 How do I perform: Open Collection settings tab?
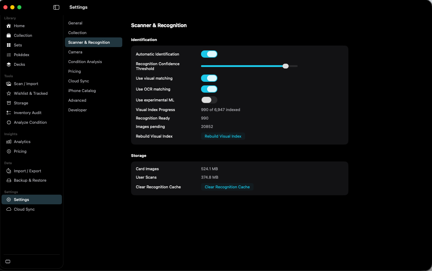pyautogui.click(x=94, y=33)
